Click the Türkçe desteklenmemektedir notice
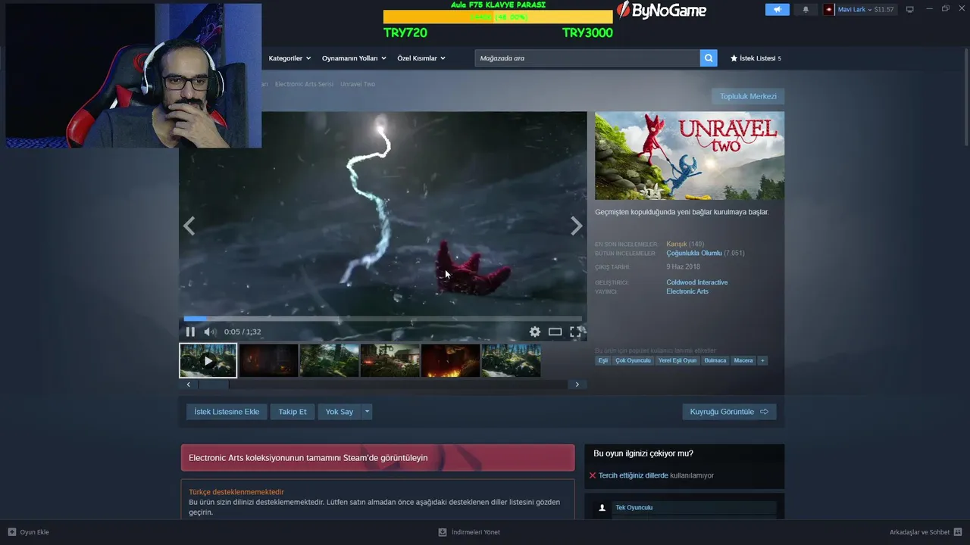This screenshot has width=970, height=545. point(236,492)
